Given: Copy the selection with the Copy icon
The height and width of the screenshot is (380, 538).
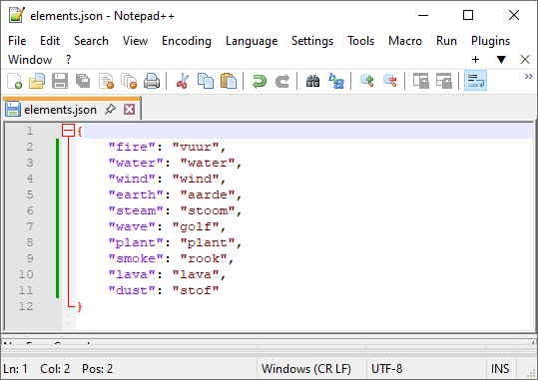Looking at the screenshot, I should coord(206,81).
